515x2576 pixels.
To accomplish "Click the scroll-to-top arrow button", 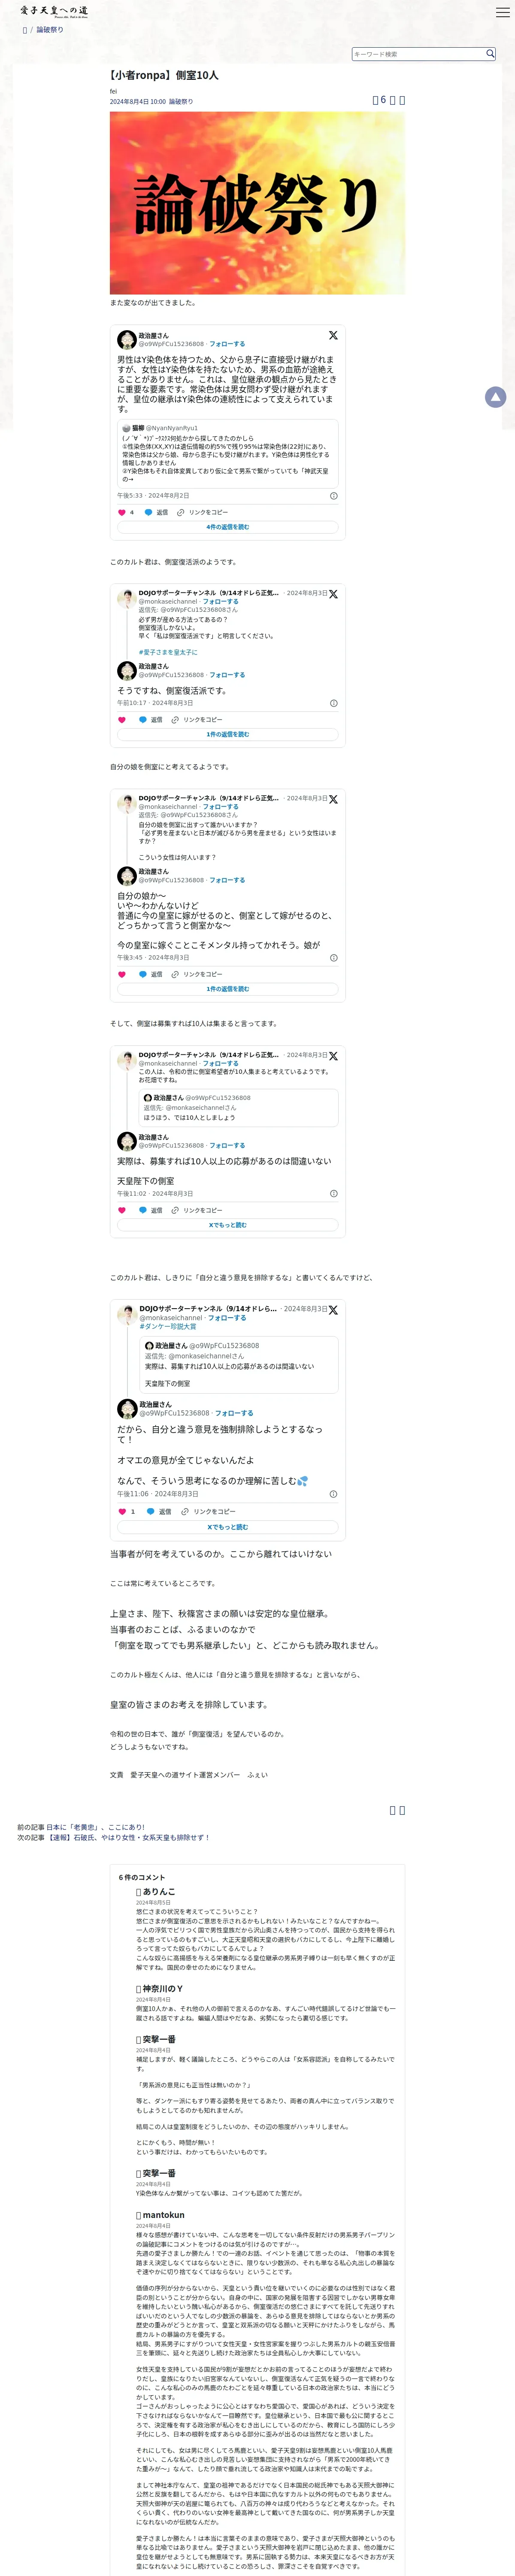I will pos(495,398).
